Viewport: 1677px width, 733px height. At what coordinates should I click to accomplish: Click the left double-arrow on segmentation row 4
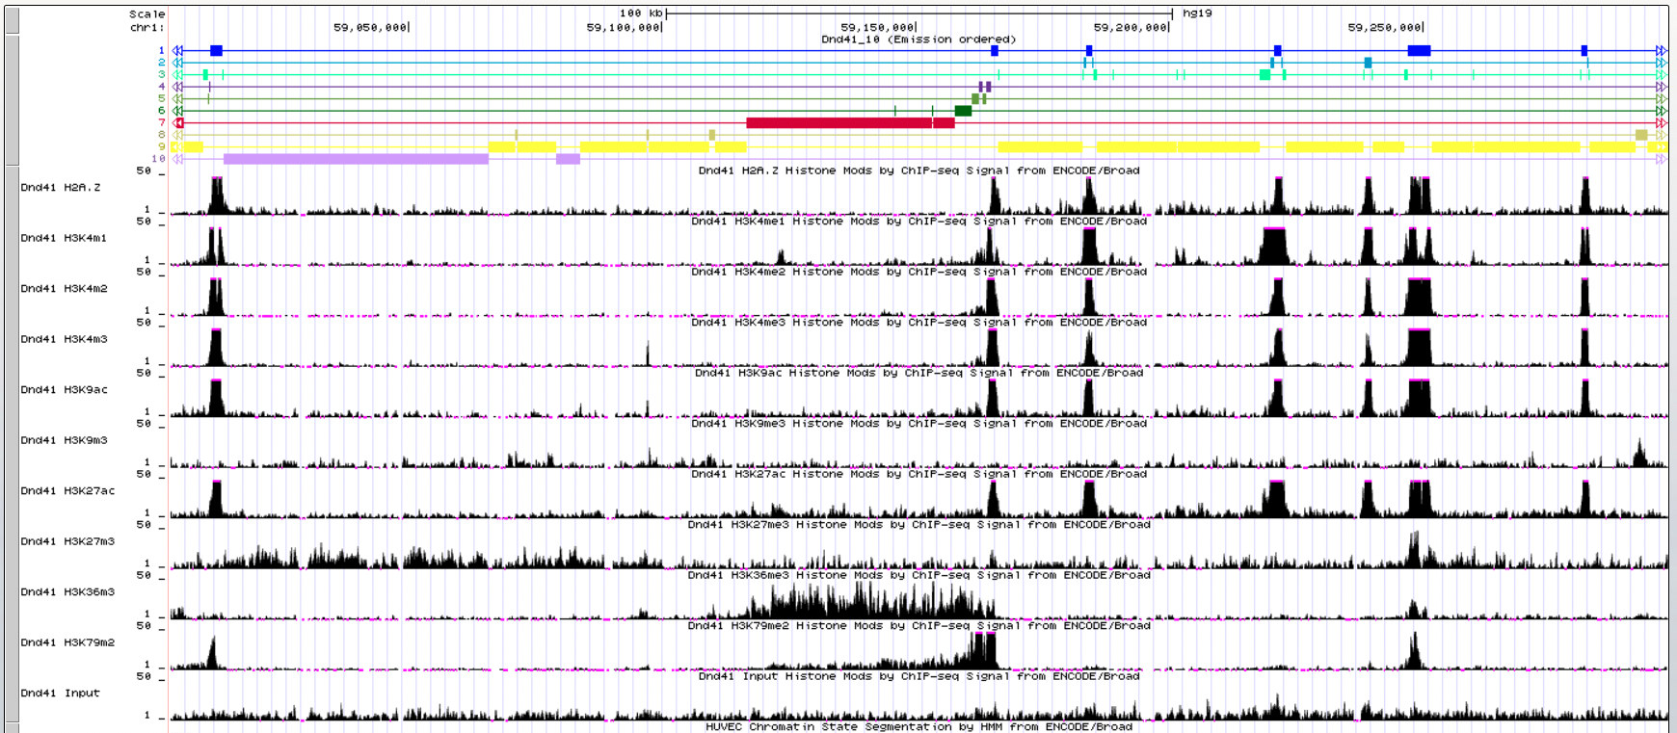pyautogui.click(x=177, y=87)
